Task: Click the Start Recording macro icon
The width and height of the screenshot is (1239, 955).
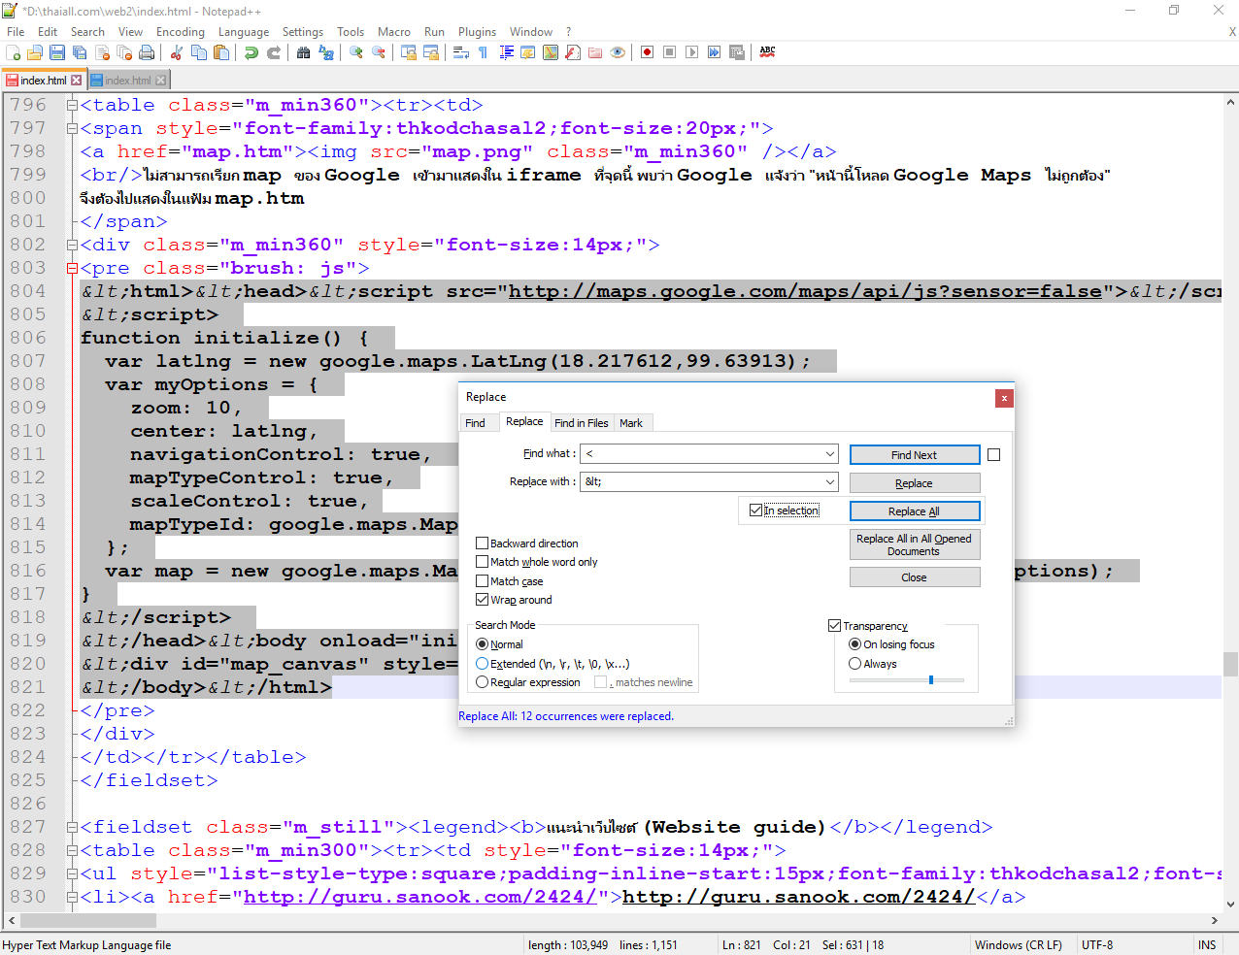Action: (x=647, y=52)
